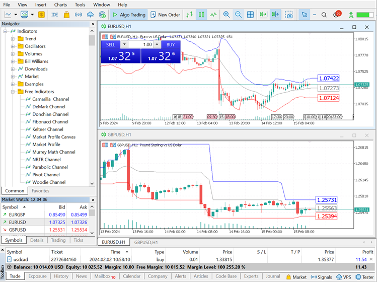Image resolution: width=377 pixels, height=282 pixels.
Task: Click the New Order button
Action: point(165,15)
